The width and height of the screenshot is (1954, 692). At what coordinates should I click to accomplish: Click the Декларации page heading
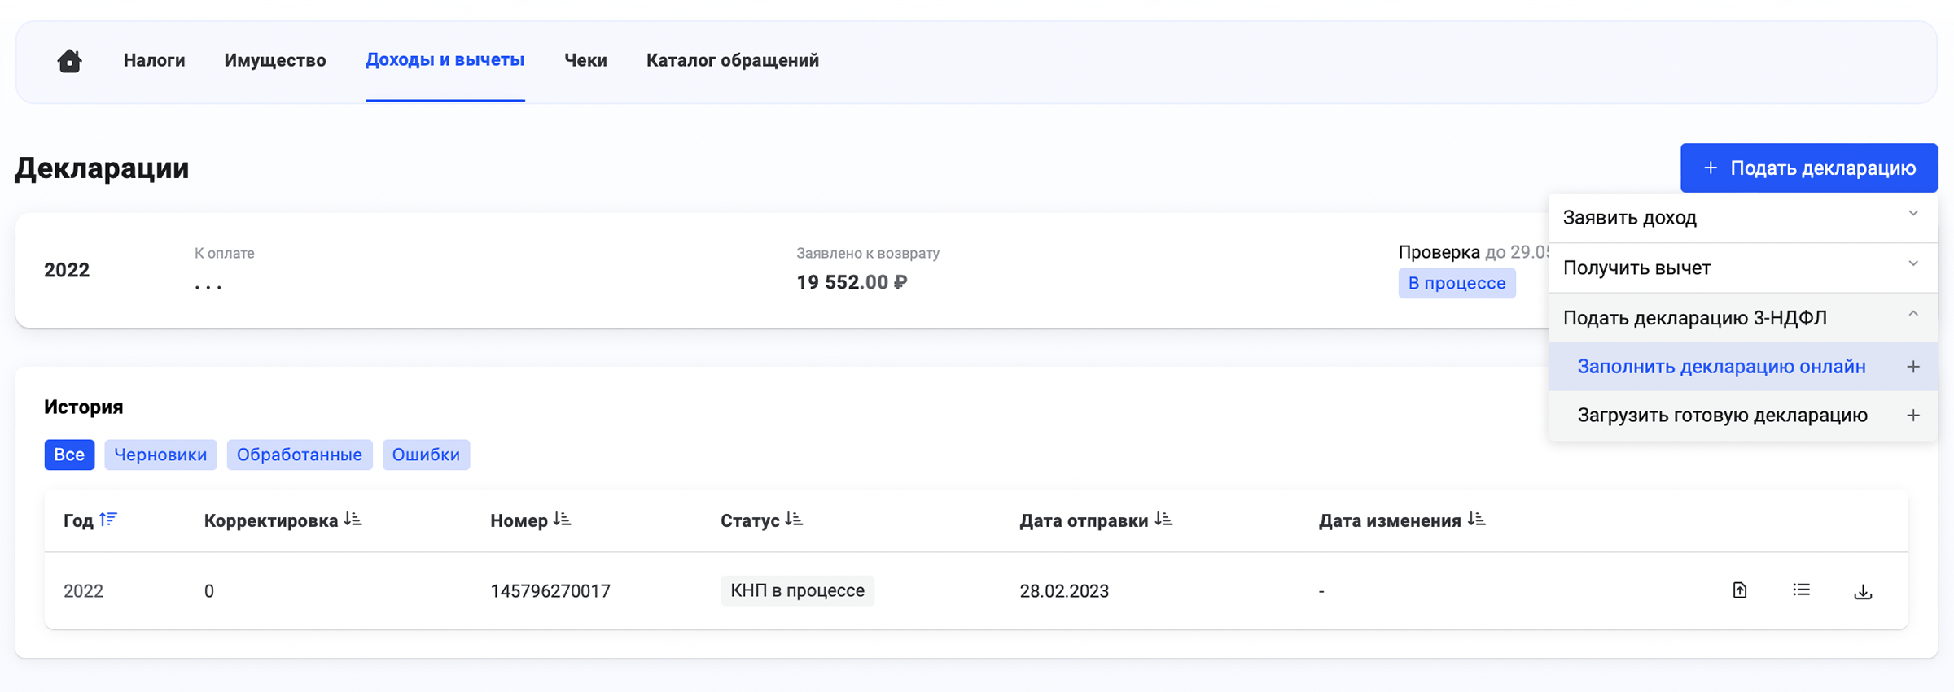coord(102,168)
